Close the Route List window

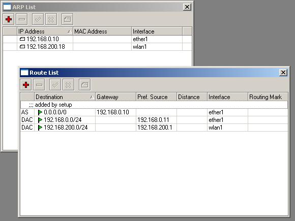coord(283,73)
